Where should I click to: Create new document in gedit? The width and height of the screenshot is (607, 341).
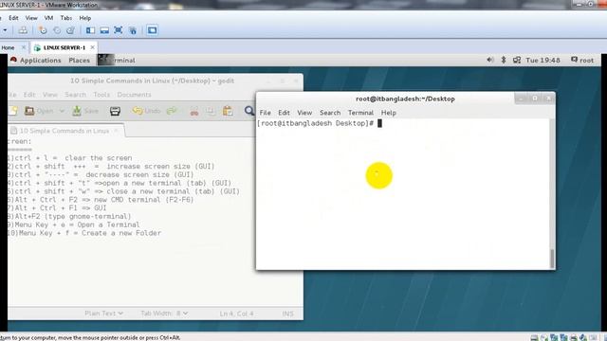click(13, 111)
